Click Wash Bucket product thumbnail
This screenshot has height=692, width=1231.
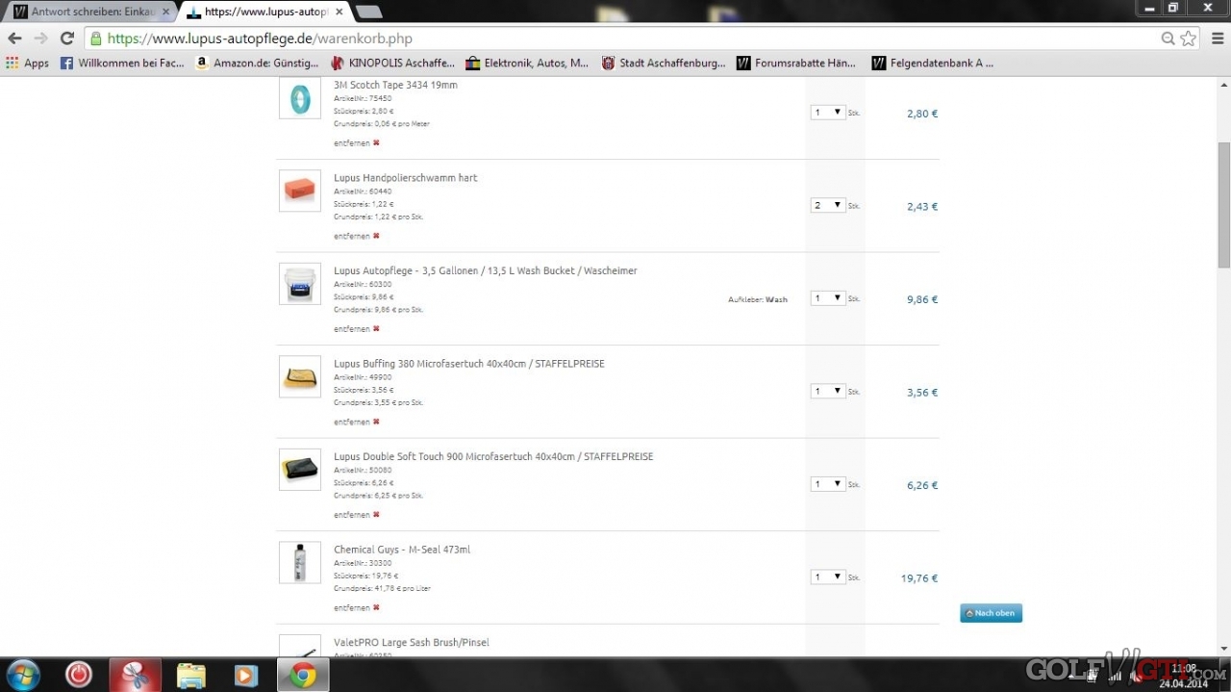point(300,284)
